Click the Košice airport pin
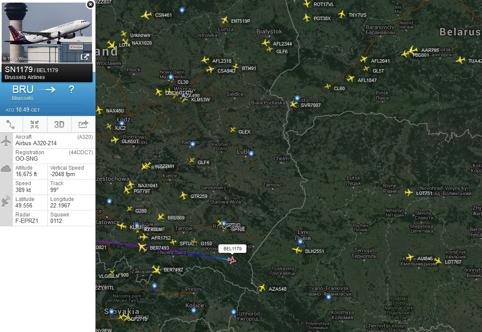482x332 pixels. coord(193,310)
